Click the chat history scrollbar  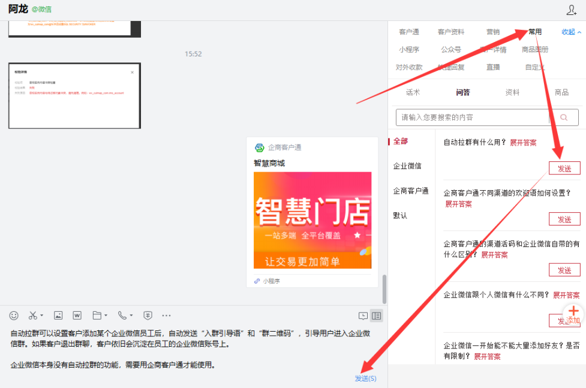click(384, 289)
